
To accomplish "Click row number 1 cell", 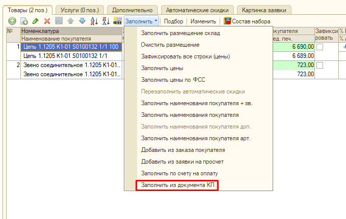I will 13,51.
